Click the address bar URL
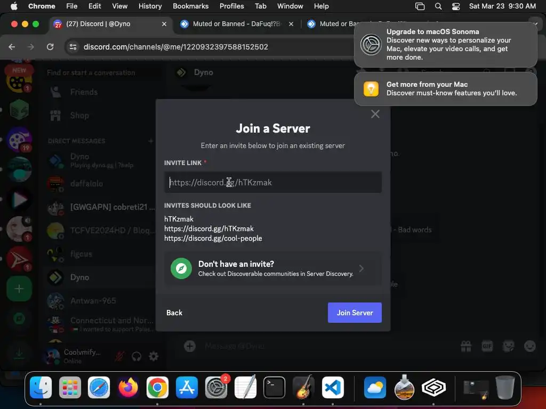This screenshot has height=409, width=546. coord(175,47)
